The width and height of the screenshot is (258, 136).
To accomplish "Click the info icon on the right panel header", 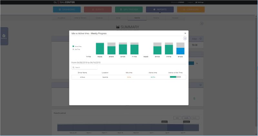I will (201, 39).
